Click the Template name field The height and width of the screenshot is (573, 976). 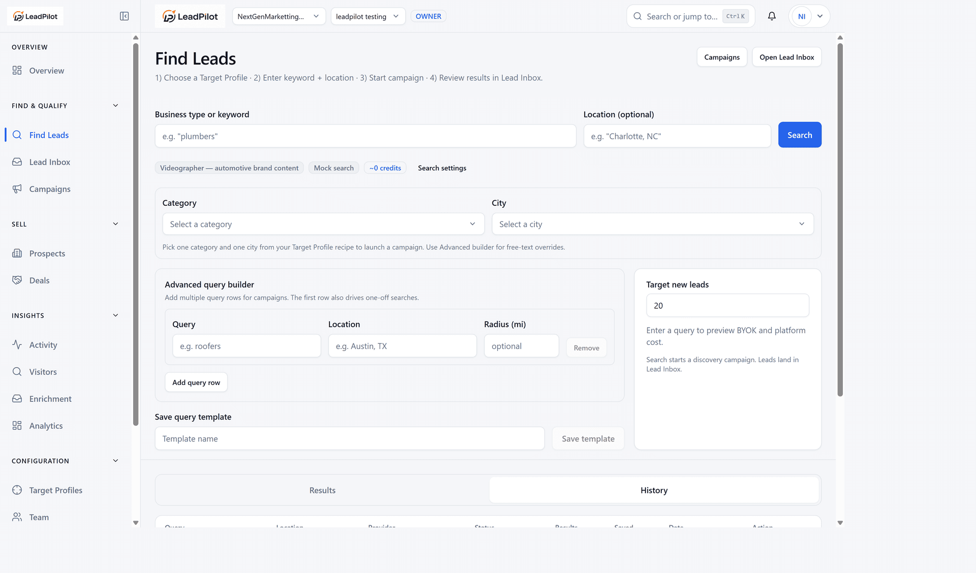[350, 439]
